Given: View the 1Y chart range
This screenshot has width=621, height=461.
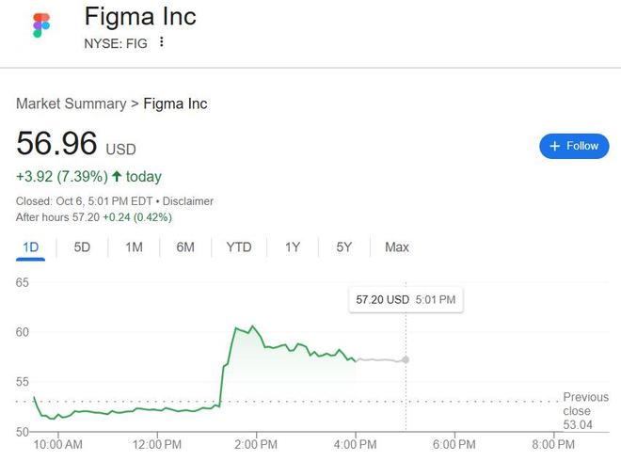Looking at the screenshot, I should (293, 247).
